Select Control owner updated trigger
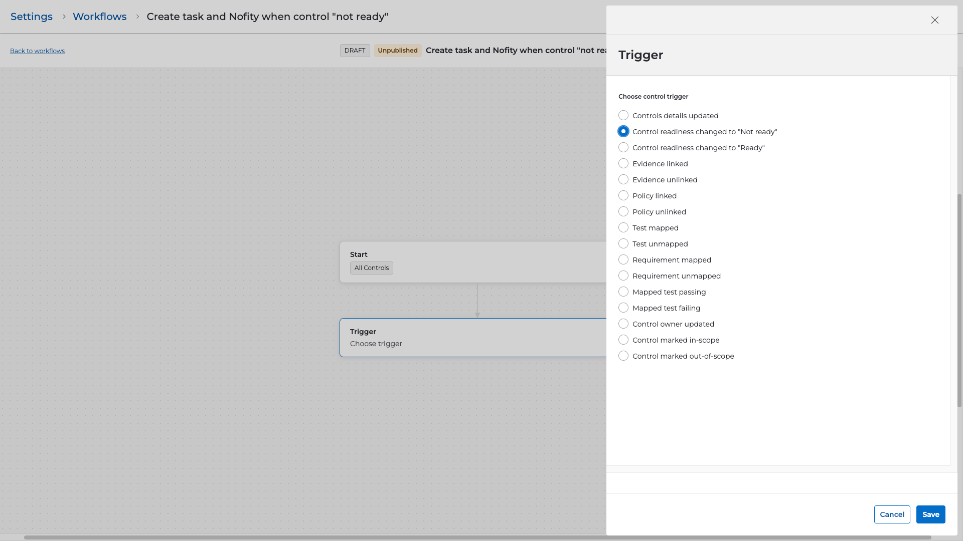Image resolution: width=963 pixels, height=541 pixels. click(x=623, y=324)
